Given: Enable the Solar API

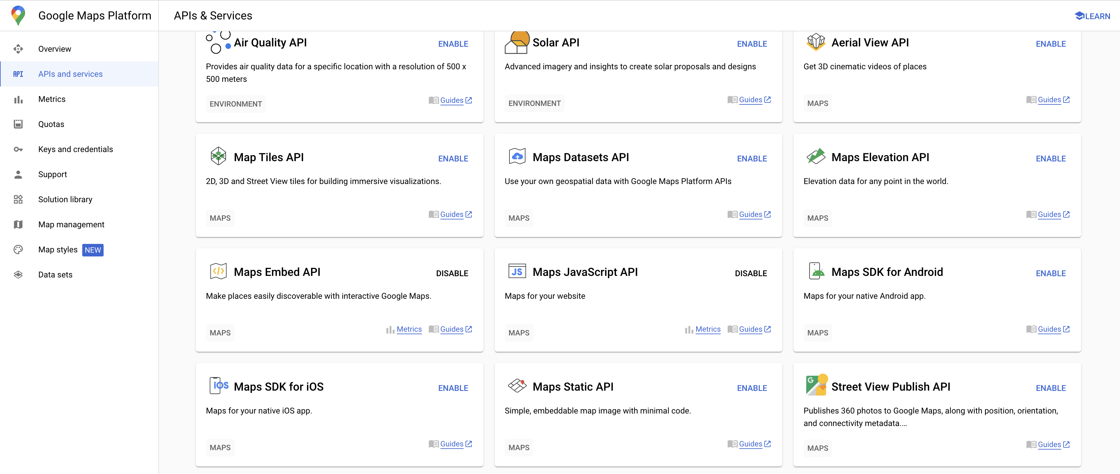Looking at the screenshot, I should coord(752,44).
